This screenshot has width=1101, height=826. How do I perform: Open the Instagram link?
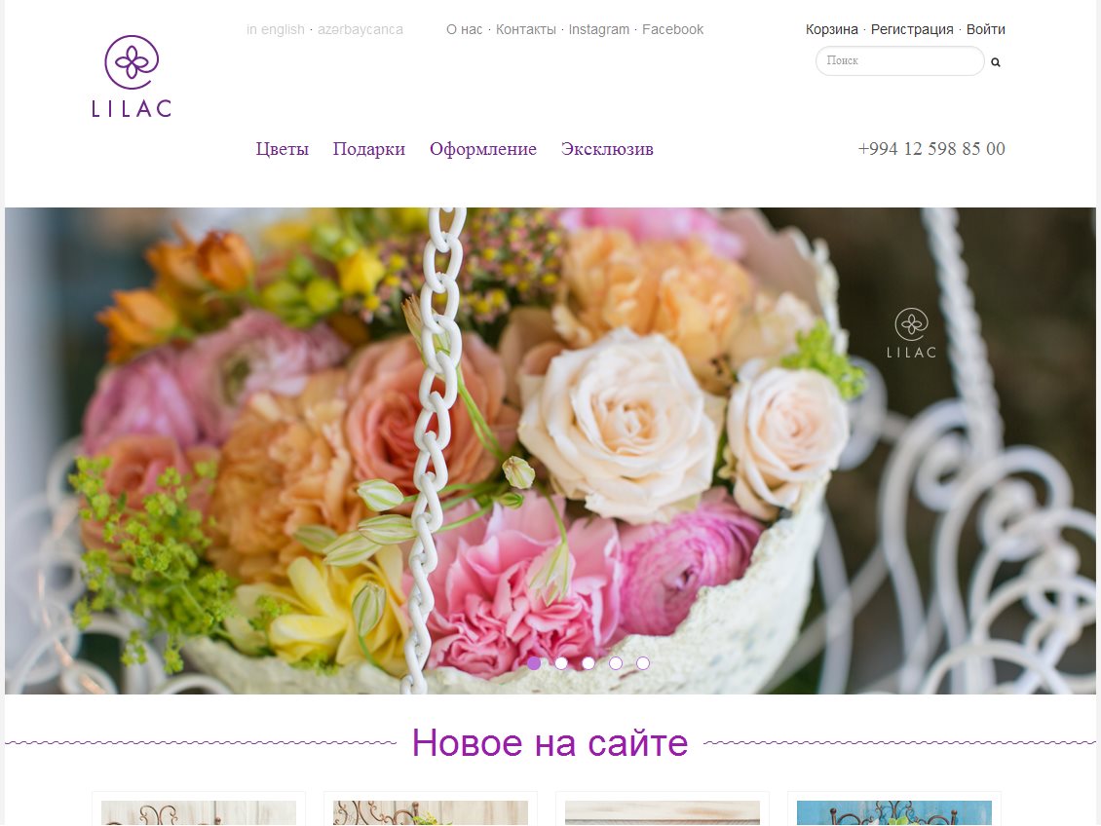[599, 29]
